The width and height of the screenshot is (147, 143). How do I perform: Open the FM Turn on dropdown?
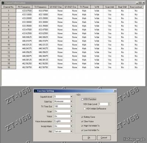(x=71, y=131)
